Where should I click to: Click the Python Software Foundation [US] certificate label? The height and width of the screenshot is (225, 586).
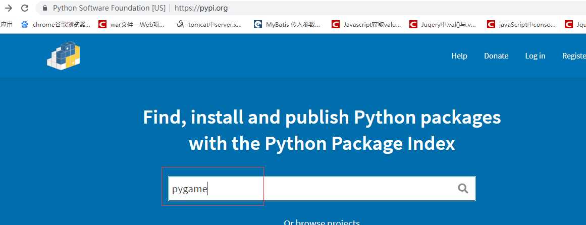pyautogui.click(x=109, y=8)
